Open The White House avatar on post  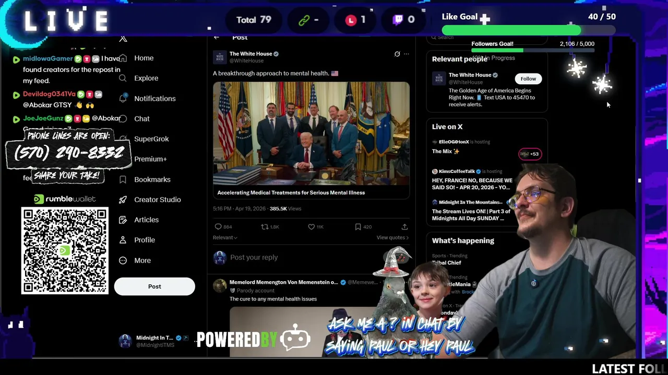[220, 57]
